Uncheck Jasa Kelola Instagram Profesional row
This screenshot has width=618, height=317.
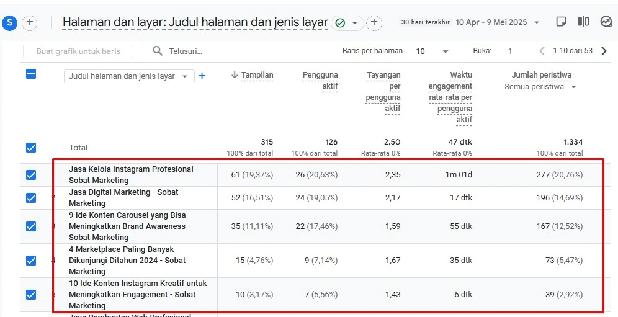click(31, 175)
